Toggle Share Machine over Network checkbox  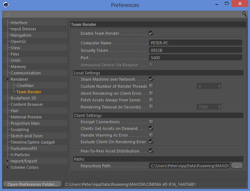coord(151,79)
